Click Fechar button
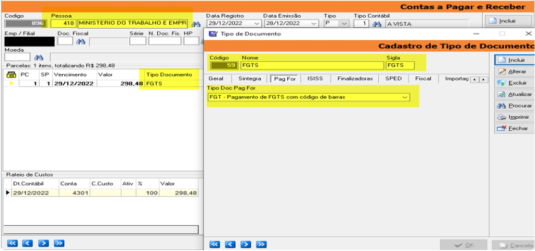This screenshot has height=251, width=535. click(x=514, y=129)
